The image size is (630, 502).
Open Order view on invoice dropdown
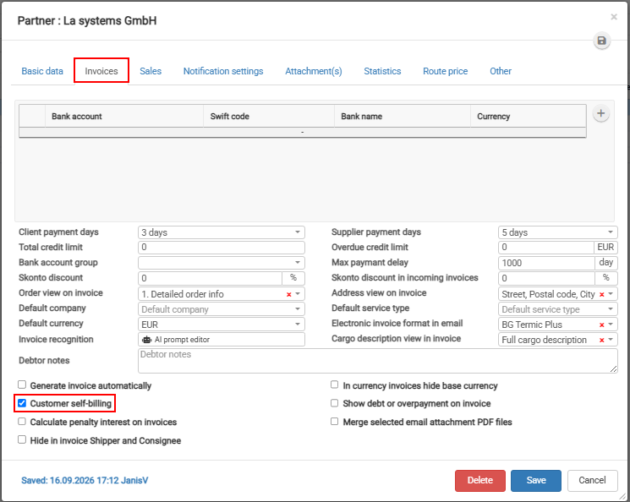click(x=298, y=294)
